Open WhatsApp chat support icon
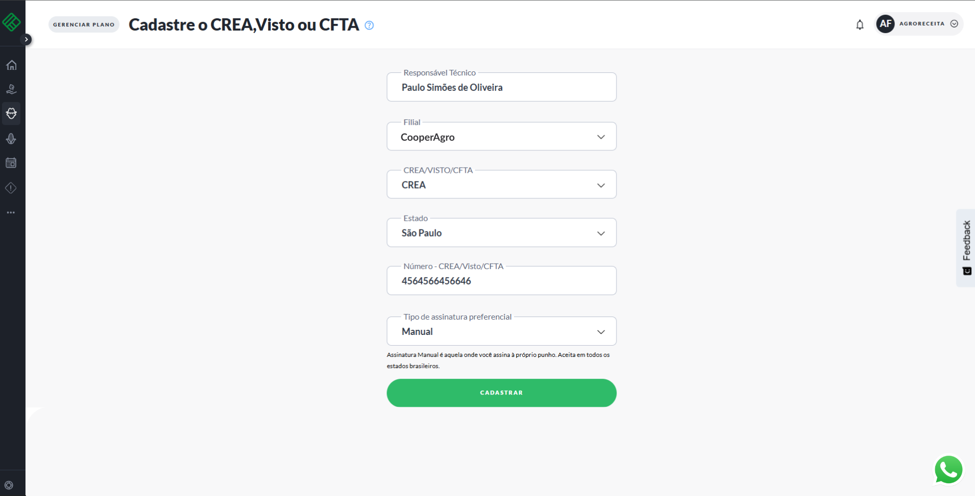Screen dimensions: 975x496 (x=948, y=469)
